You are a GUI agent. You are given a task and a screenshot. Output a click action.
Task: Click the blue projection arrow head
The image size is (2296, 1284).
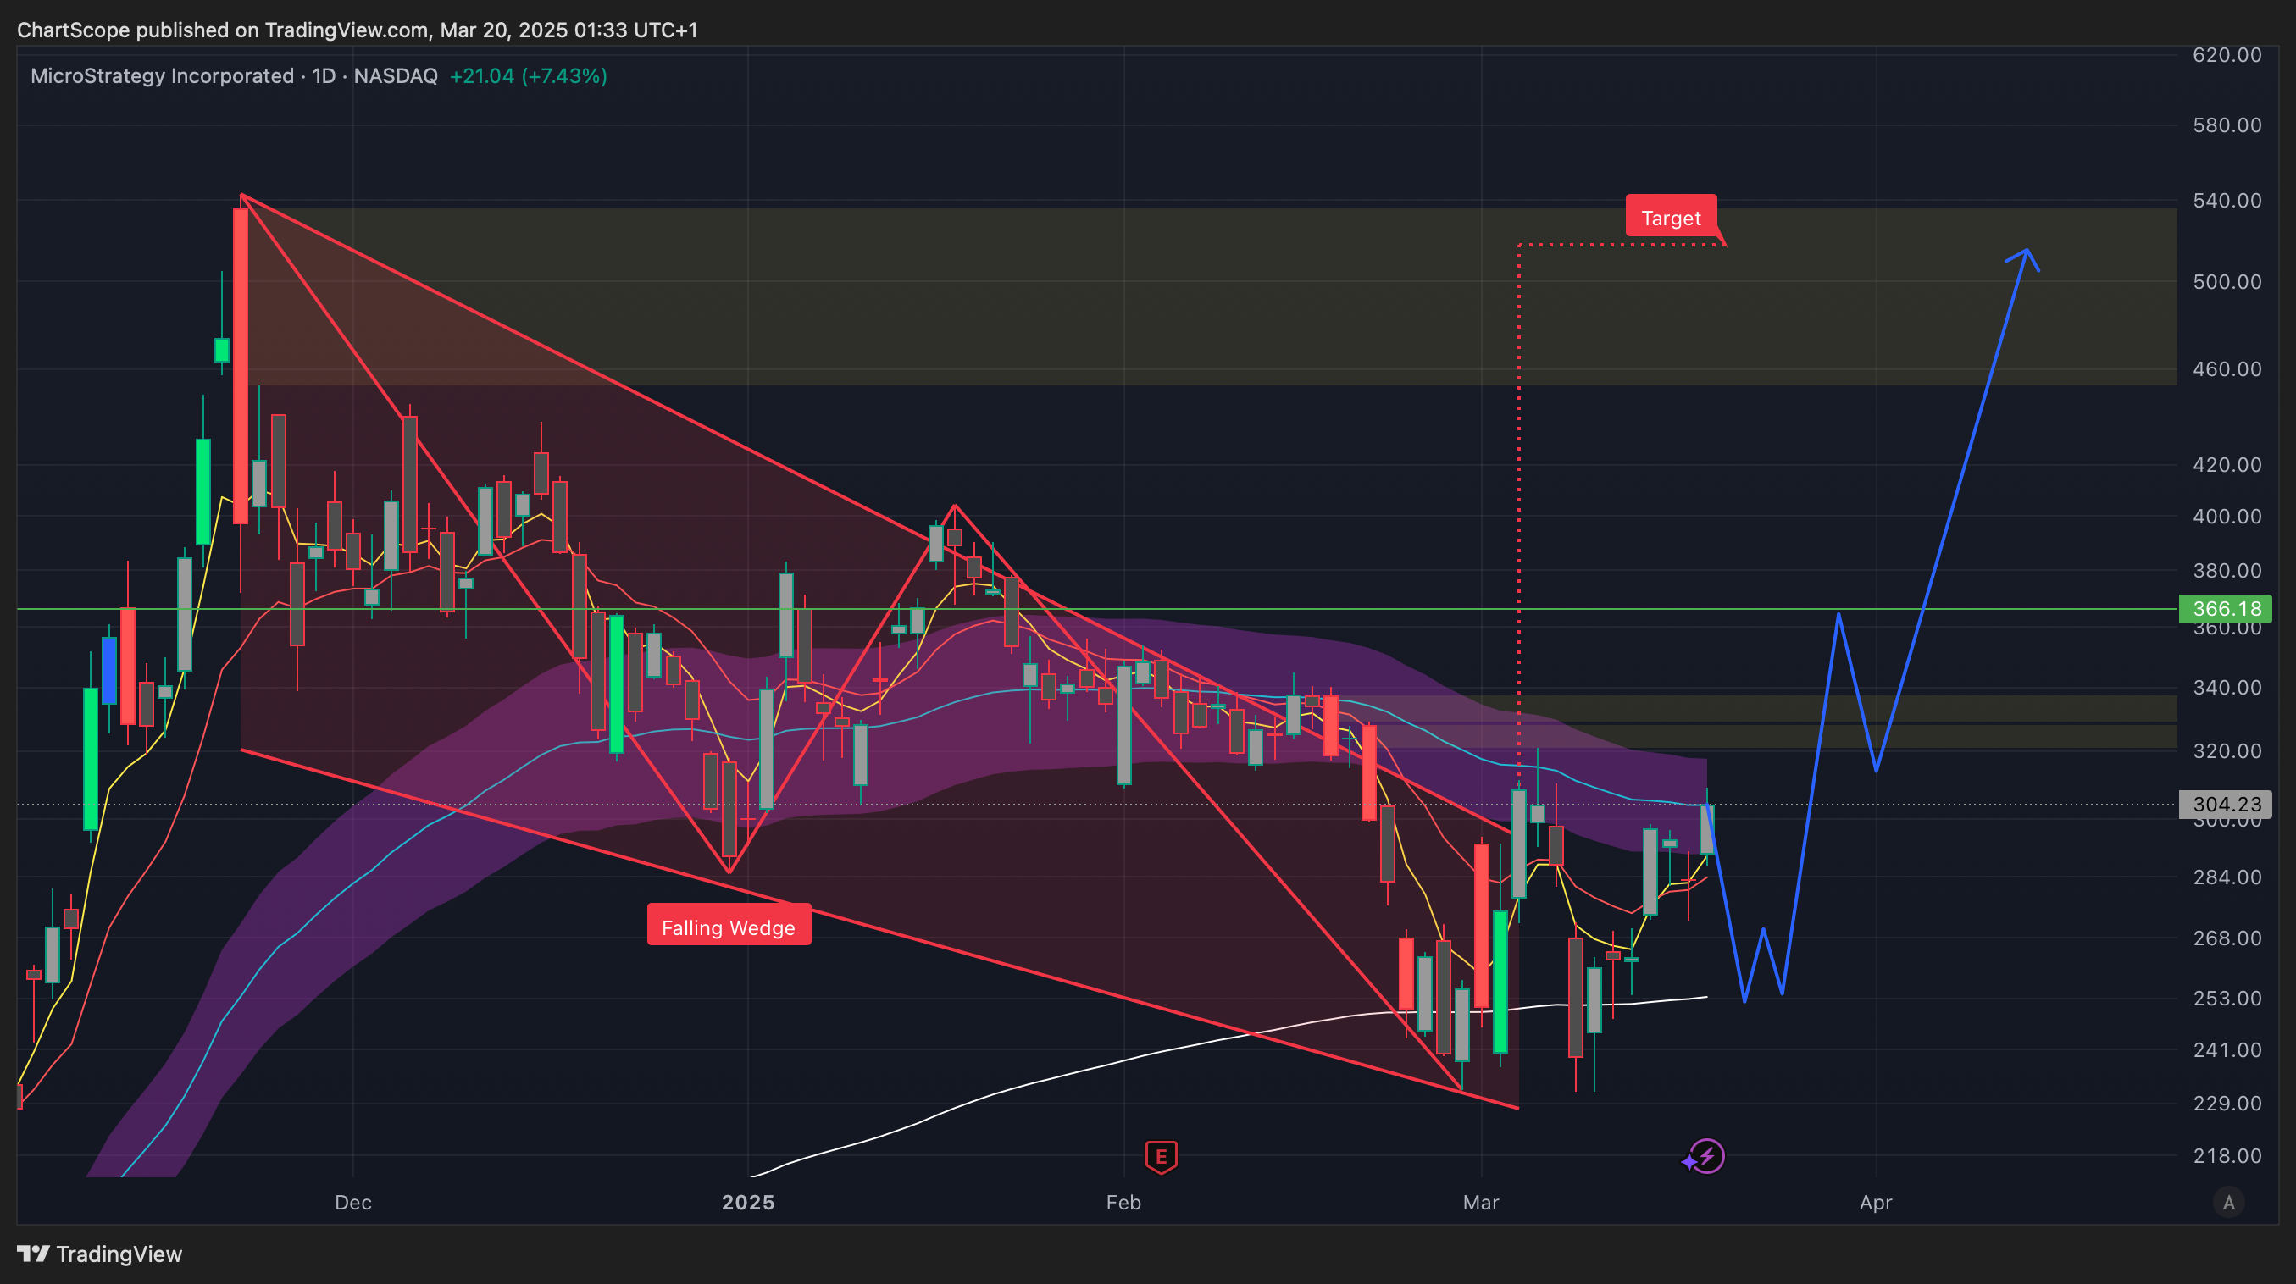pos(2027,254)
